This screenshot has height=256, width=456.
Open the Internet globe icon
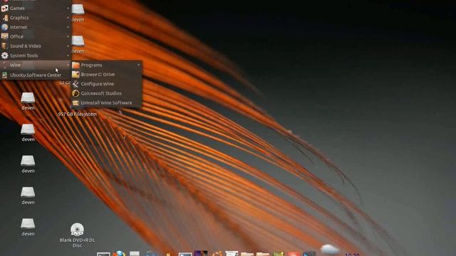[x=5, y=27]
